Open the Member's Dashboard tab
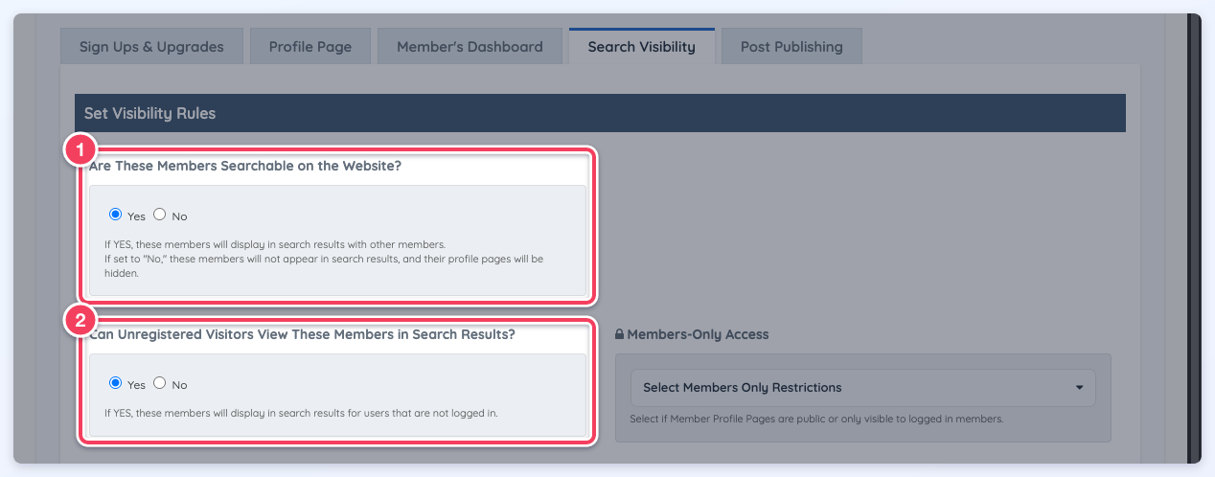The height and width of the screenshot is (477, 1215). click(470, 46)
